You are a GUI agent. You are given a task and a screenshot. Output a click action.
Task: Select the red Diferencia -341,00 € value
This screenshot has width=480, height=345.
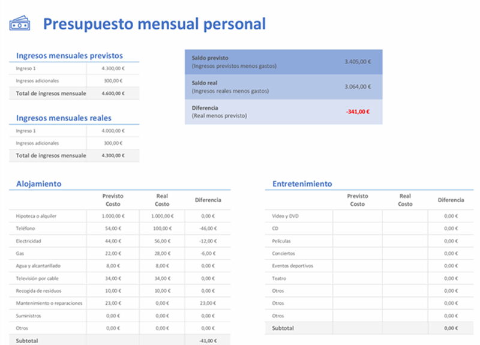pyautogui.click(x=358, y=112)
